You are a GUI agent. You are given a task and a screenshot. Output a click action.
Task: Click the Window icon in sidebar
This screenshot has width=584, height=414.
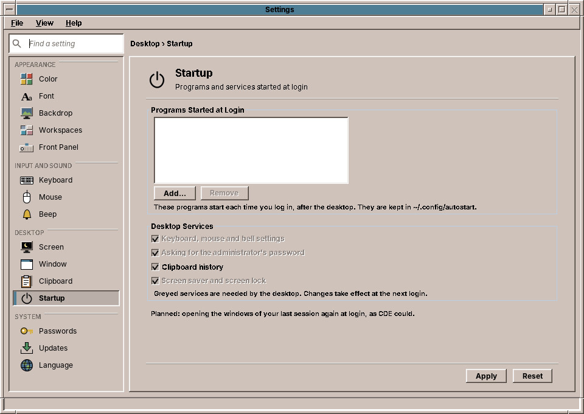pos(26,264)
